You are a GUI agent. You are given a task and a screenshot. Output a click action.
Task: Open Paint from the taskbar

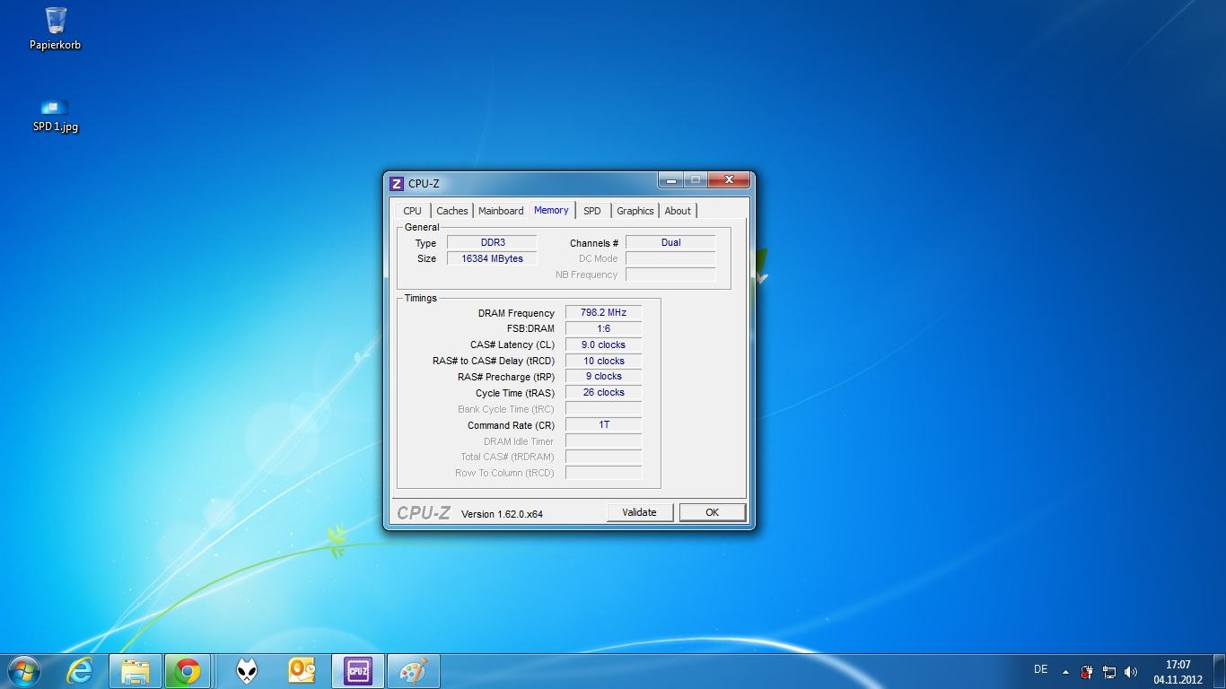[x=413, y=671]
